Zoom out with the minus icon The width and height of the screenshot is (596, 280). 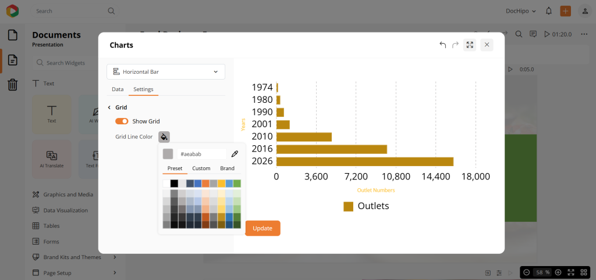pos(527,272)
